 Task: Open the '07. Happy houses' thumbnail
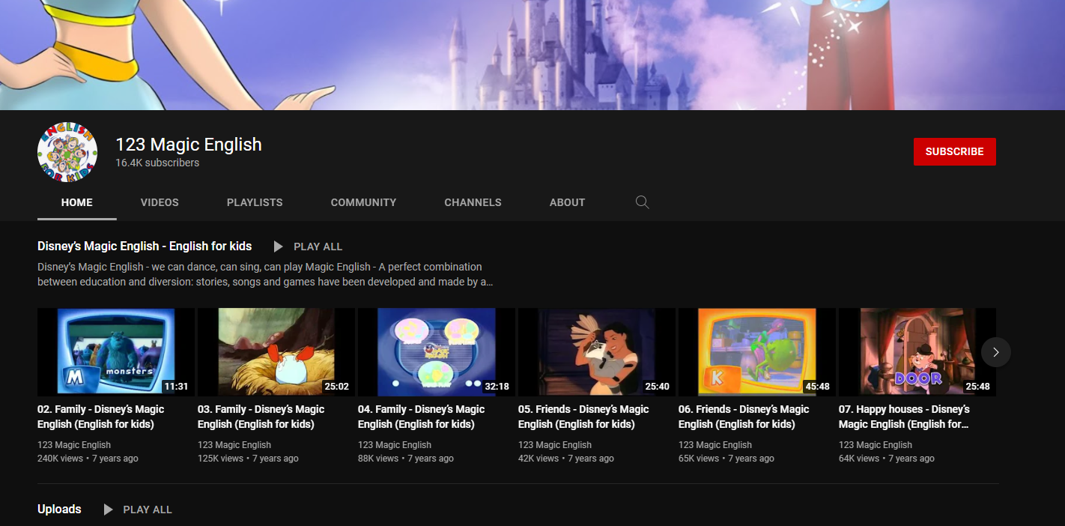pyautogui.click(x=917, y=351)
